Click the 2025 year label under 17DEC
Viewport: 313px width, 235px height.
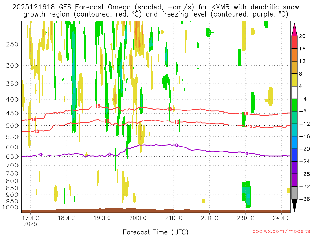[30, 224]
